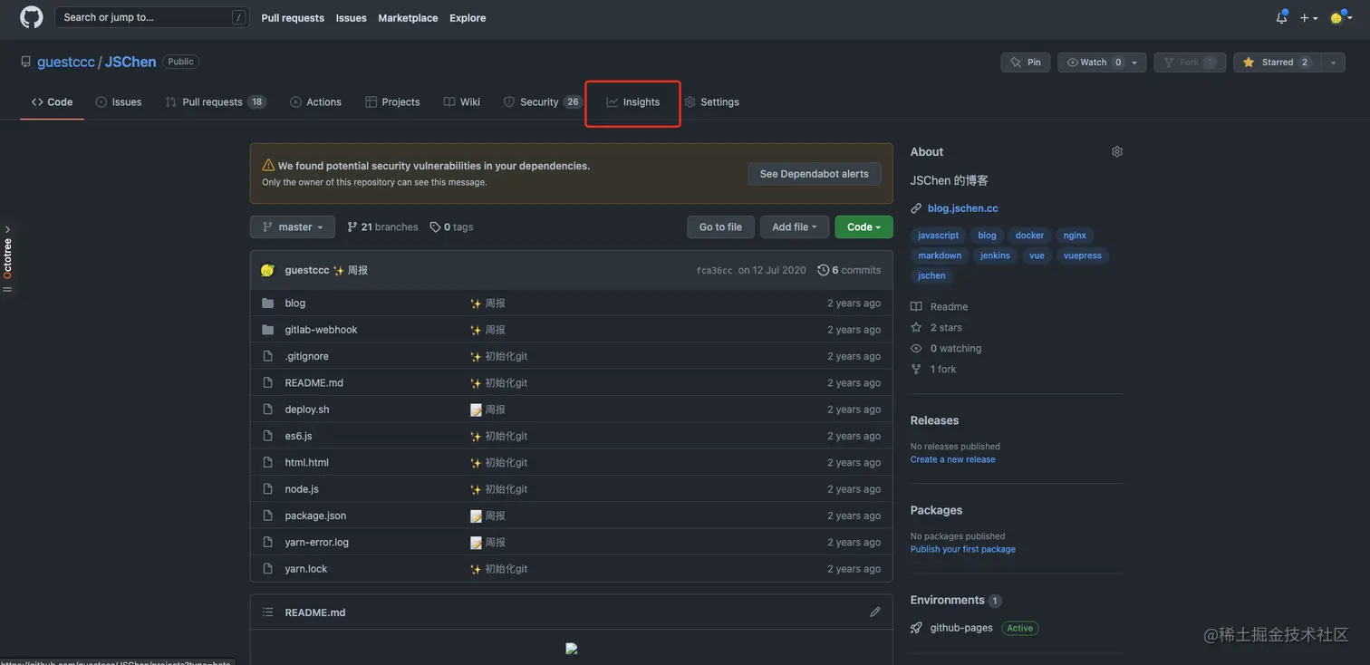Click commit hash fca36cc
1370x665 pixels.
(x=714, y=271)
